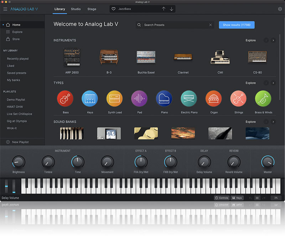This screenshot has height=237, width=285.
Task: Open the ARP 2600 instrument
Action: click(72, 57)
